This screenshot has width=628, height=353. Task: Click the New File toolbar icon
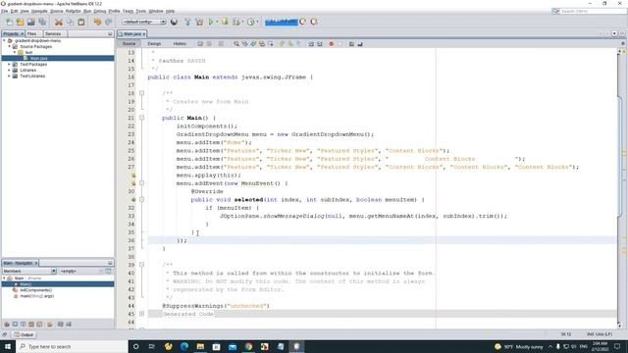tap(9, 22)
